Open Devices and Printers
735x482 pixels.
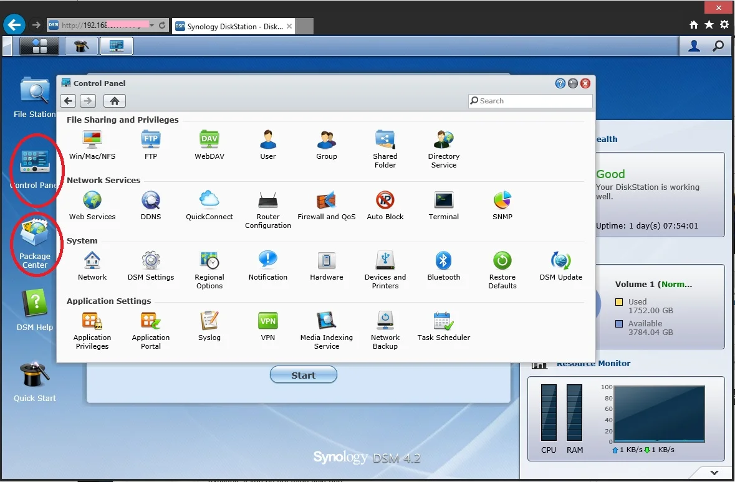pyautogui.click(x=385, y=270)
